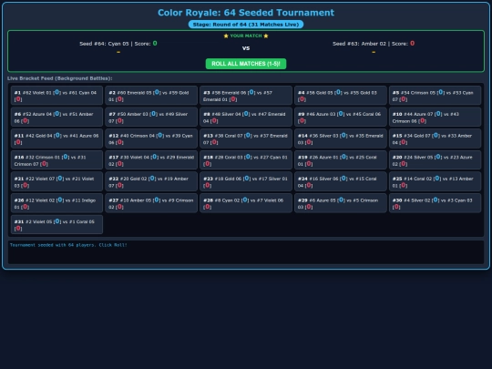
Task: Click the red score of Seed #63
Action: tap(413, 44)
